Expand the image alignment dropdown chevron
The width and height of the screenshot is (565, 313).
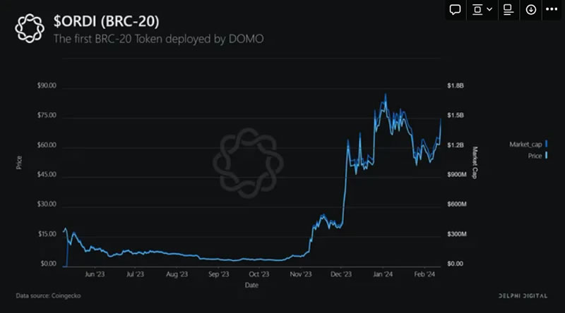[489, 10]
